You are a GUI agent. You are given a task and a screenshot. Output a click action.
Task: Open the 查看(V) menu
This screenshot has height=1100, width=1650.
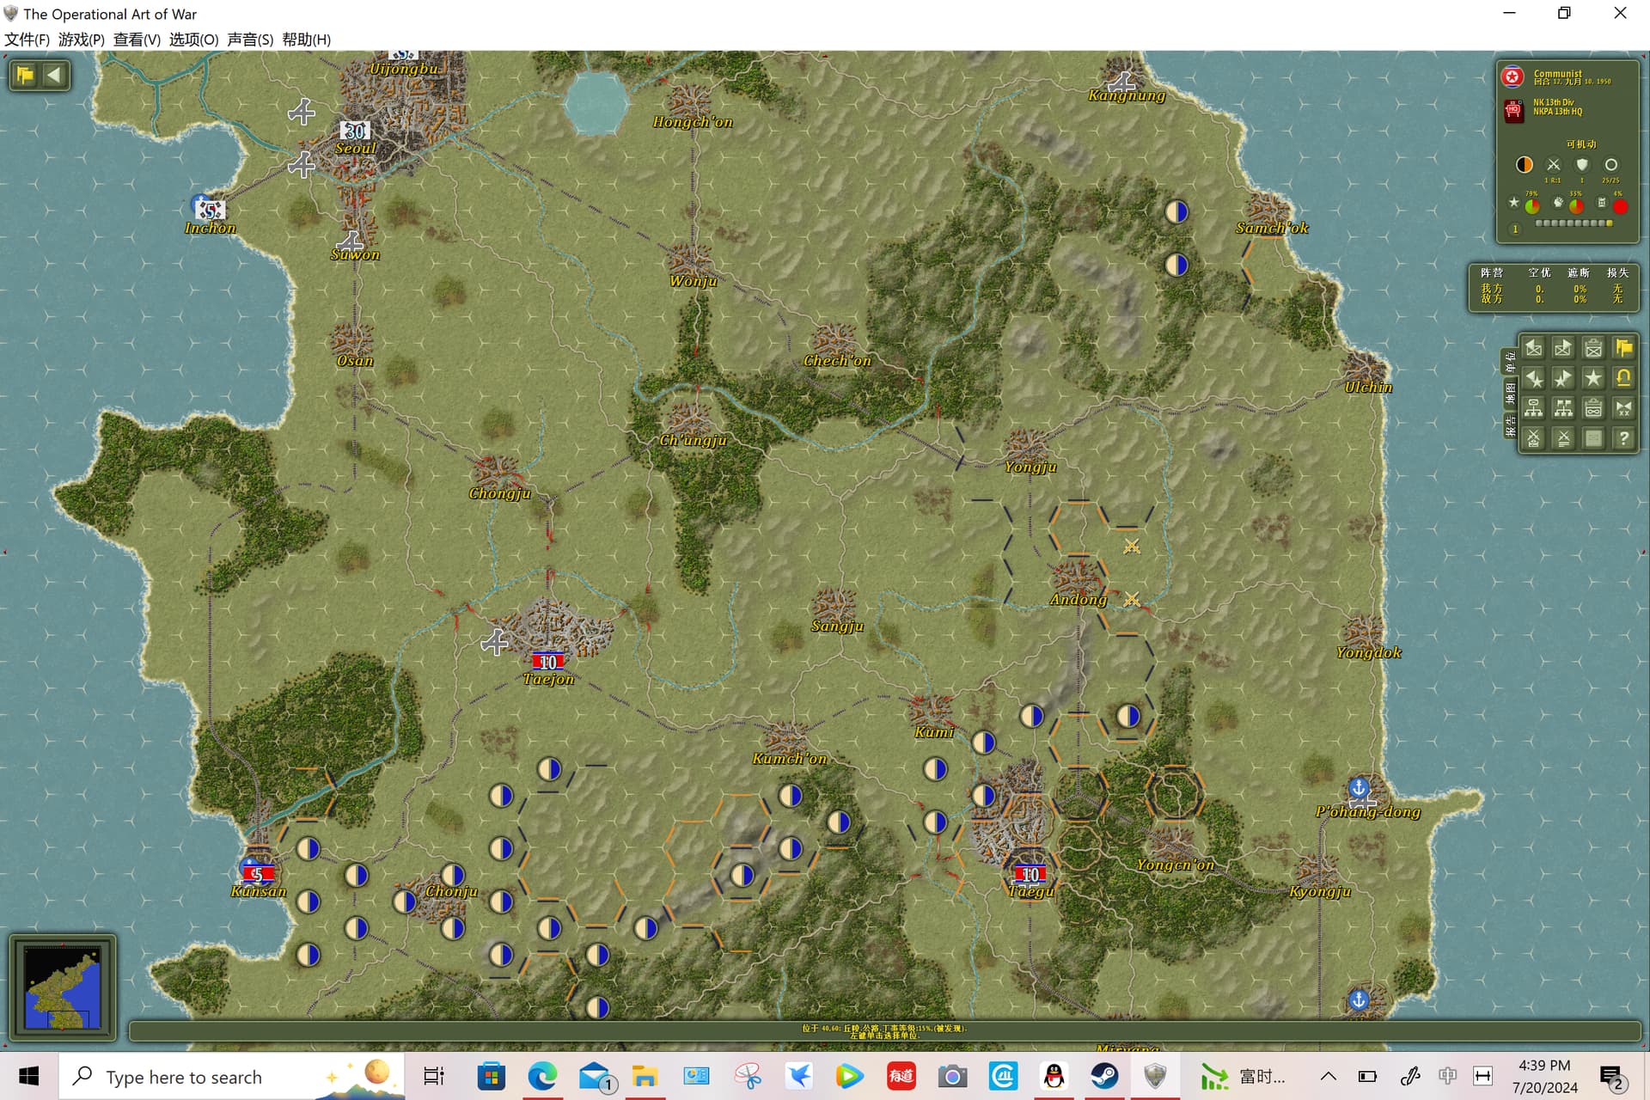137,40
